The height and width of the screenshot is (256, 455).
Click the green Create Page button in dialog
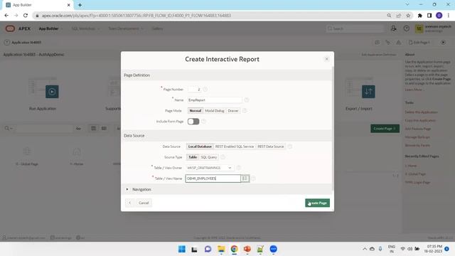click(x=317, y=203)
